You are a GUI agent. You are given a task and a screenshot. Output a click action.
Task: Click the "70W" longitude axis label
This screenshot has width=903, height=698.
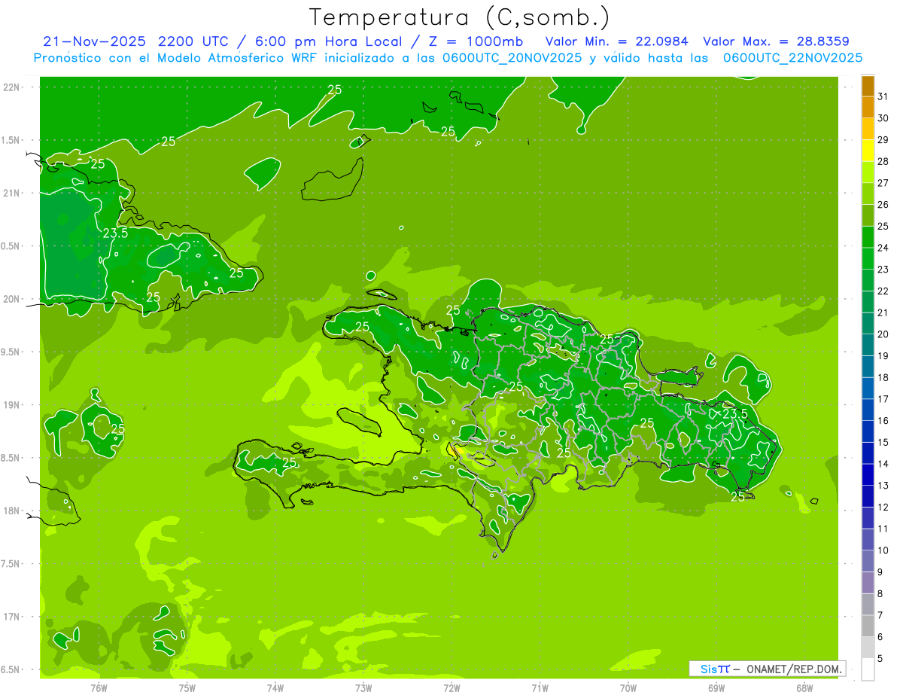pyautogui.click(x=628, y=687)
